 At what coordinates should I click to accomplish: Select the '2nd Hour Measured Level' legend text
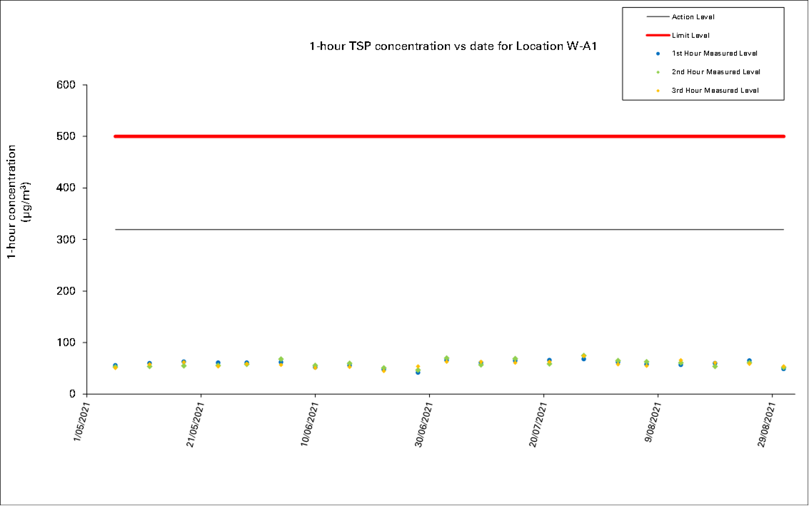point(715,72)
